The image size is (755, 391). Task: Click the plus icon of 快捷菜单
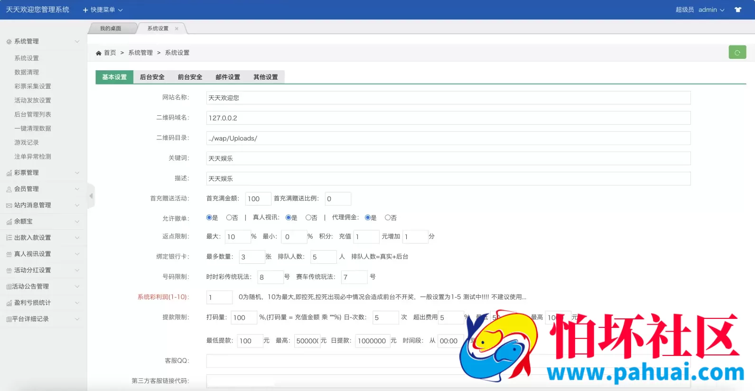pyautogui.click(x=85, y=10)
